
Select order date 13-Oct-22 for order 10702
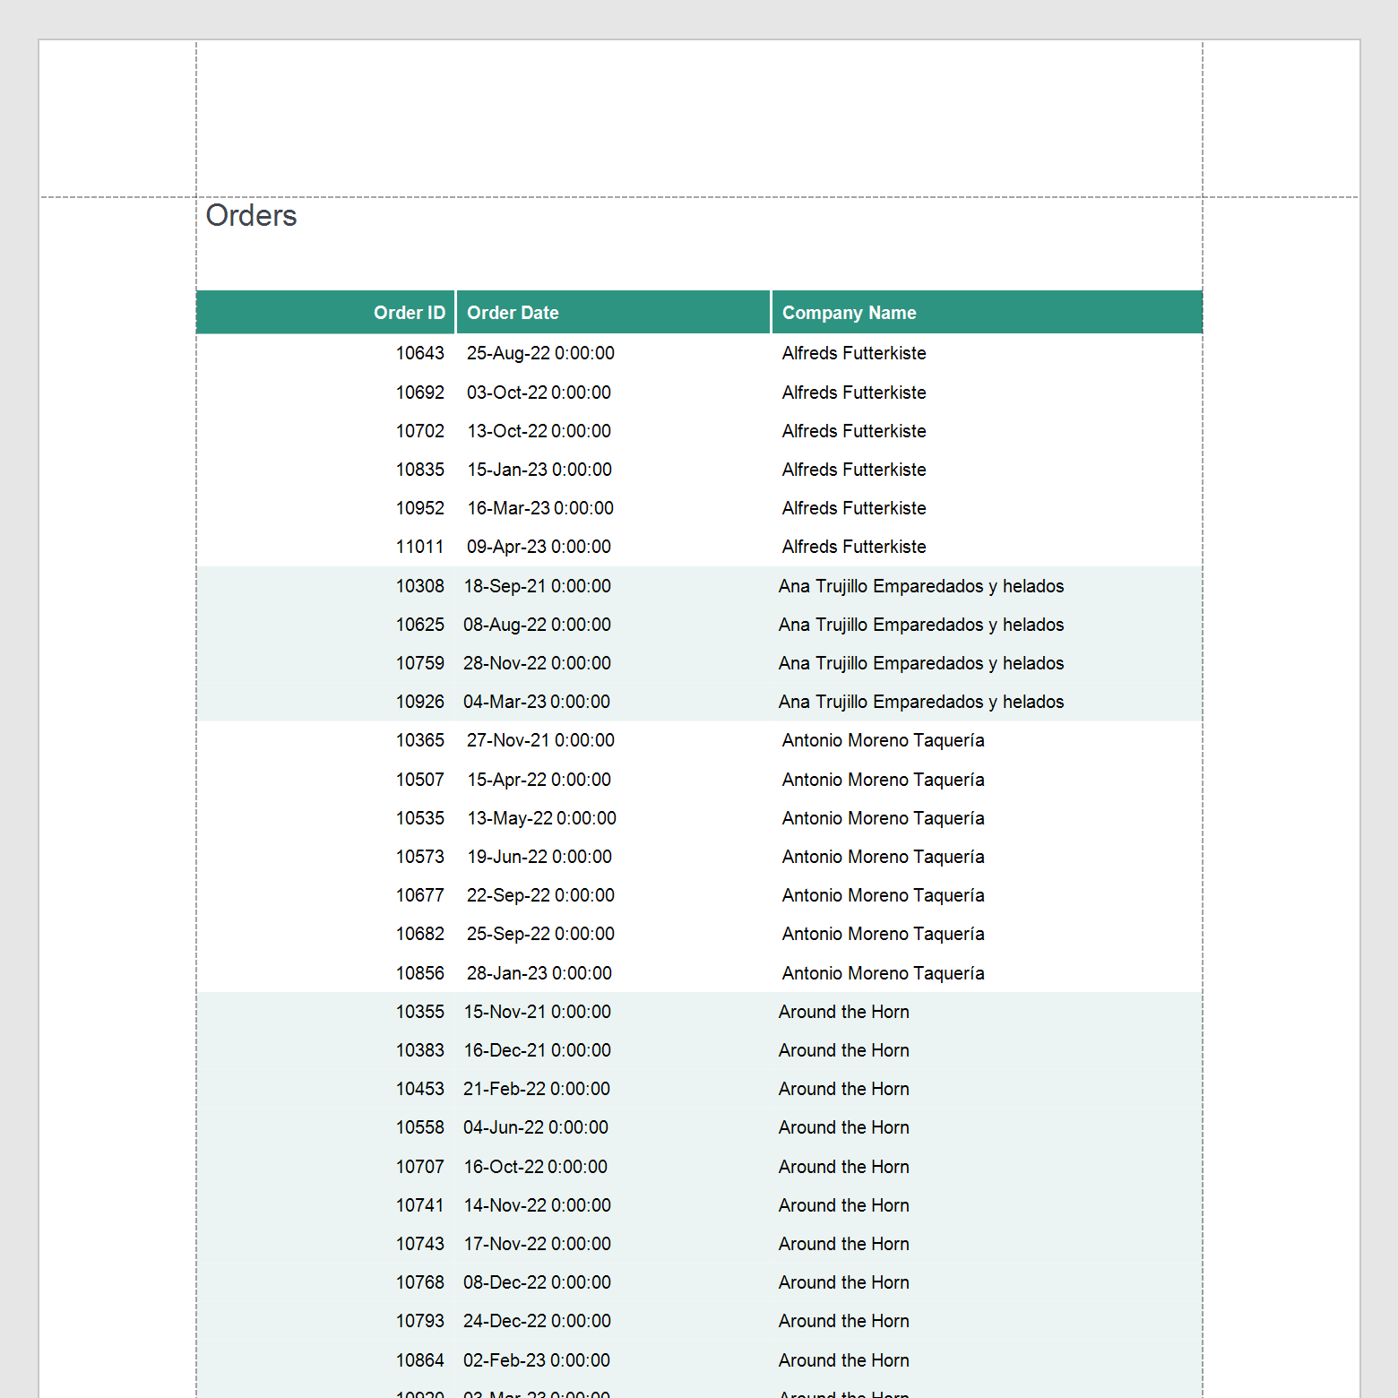click(538, 431)
